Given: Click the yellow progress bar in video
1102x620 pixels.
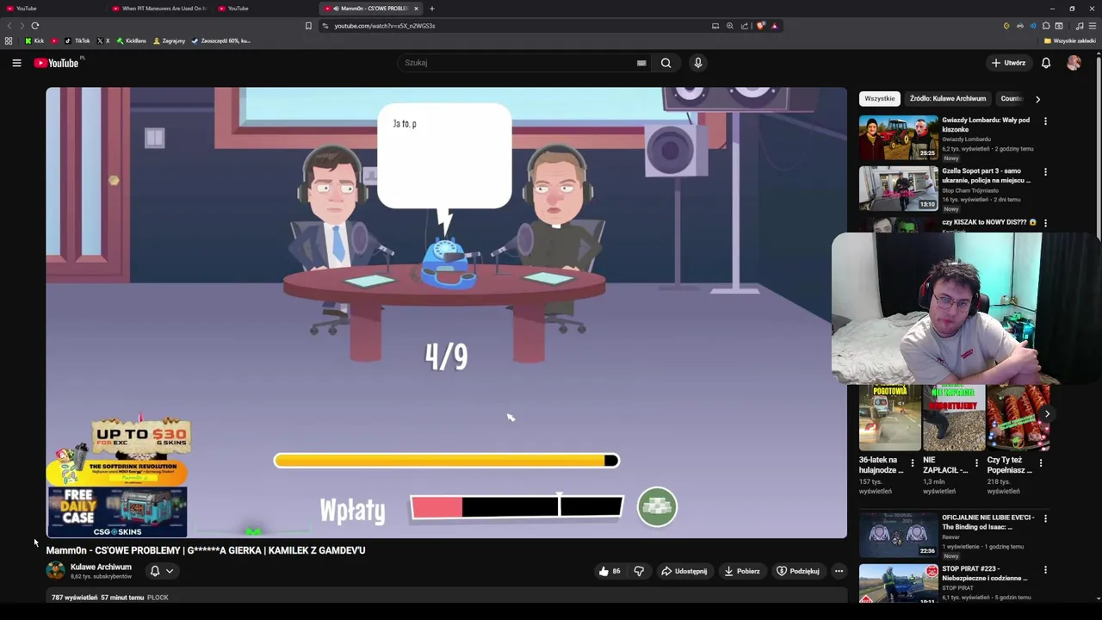Looking at the screenshot, I should click(x=446, y=461).
